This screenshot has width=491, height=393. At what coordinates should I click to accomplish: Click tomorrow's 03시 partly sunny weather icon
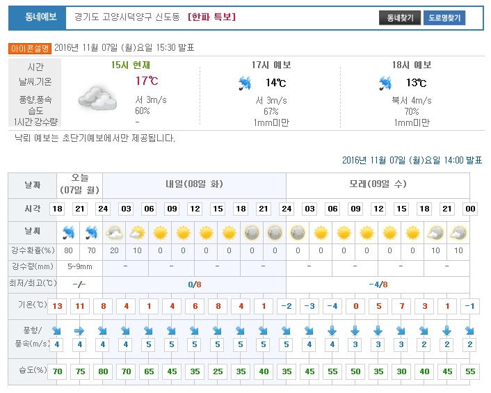[137, 232]
